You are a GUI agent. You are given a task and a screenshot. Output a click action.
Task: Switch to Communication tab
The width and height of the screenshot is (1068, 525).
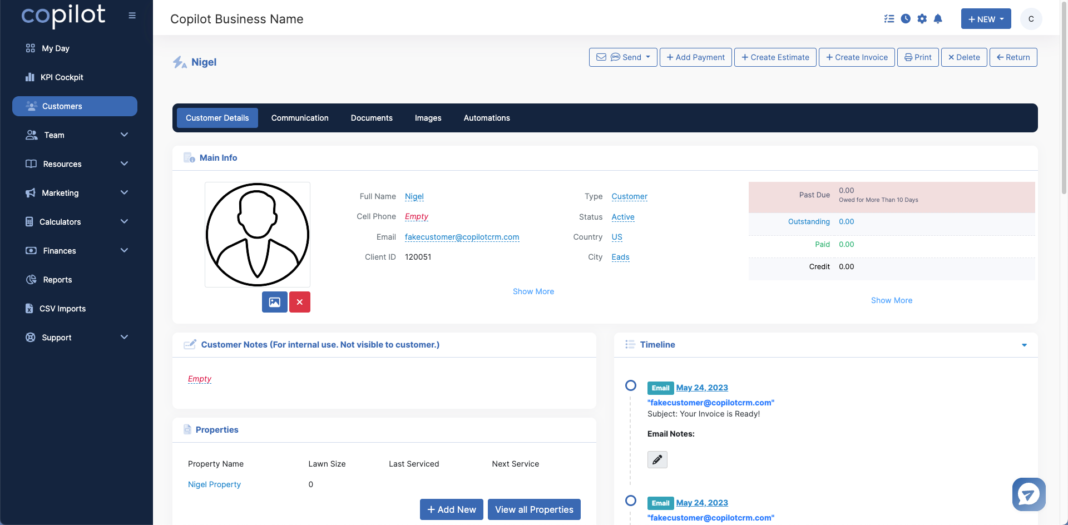tap(300, 118)
